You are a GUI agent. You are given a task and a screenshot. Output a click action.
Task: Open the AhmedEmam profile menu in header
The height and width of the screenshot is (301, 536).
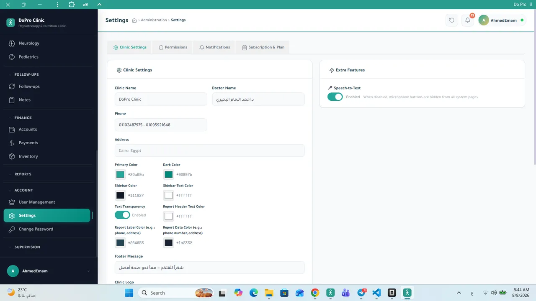pos(502,20)
